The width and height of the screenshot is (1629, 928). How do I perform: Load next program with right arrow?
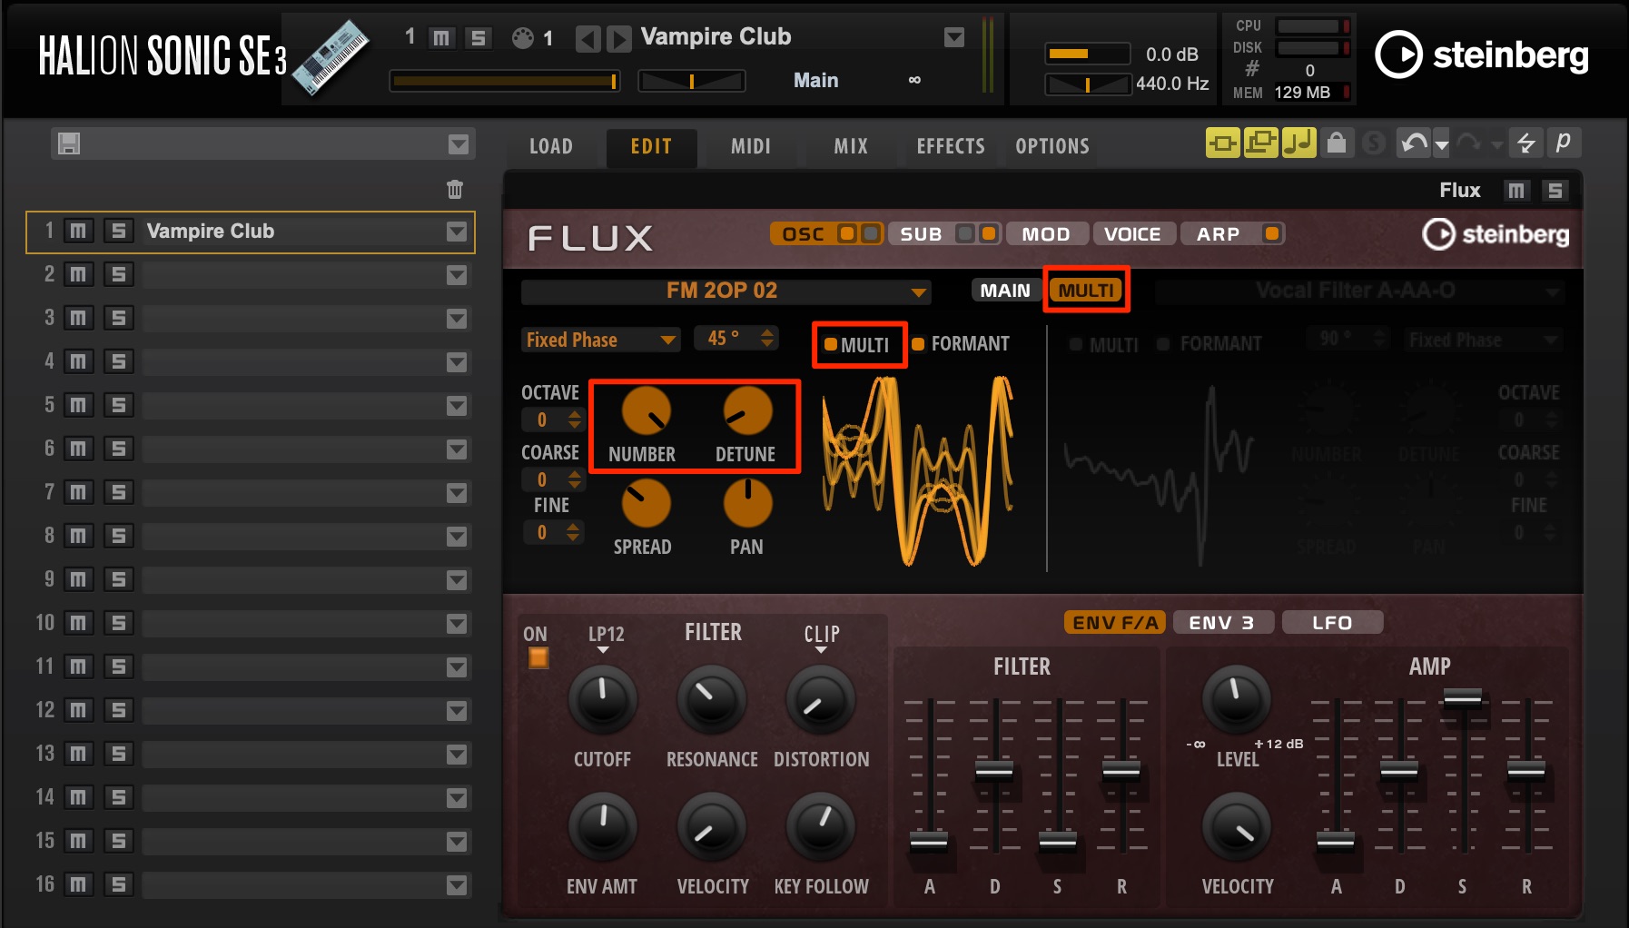pos(619,39)
